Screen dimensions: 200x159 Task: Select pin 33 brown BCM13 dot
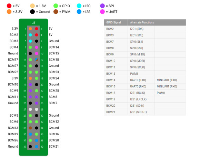pos(30,128)
